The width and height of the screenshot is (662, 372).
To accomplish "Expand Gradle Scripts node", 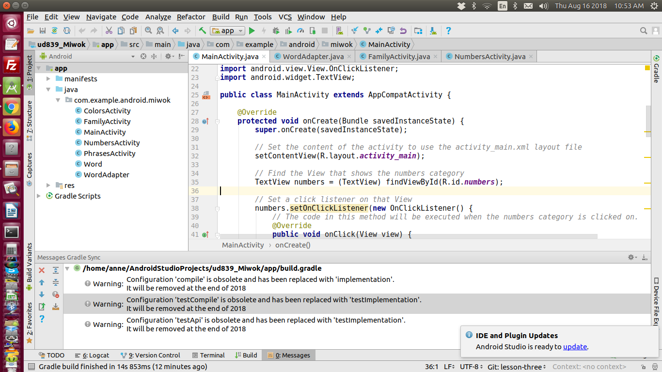I will point(39,196).
